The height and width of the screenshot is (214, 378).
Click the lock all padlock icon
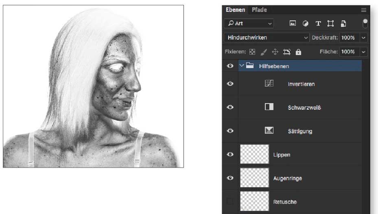[298, 52]
